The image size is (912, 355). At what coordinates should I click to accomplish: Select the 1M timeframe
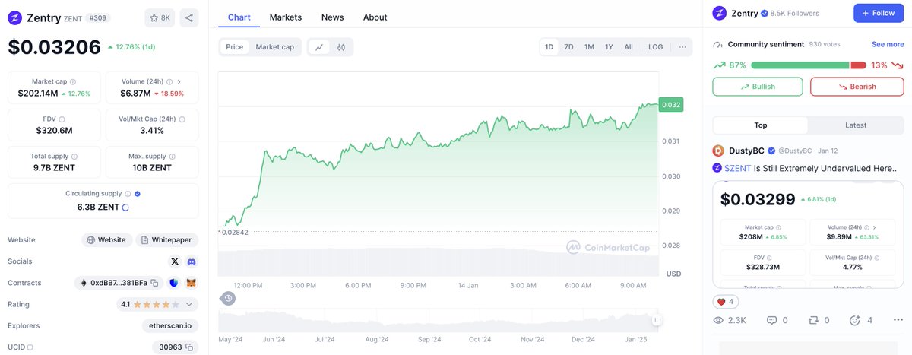pos(589,47)
